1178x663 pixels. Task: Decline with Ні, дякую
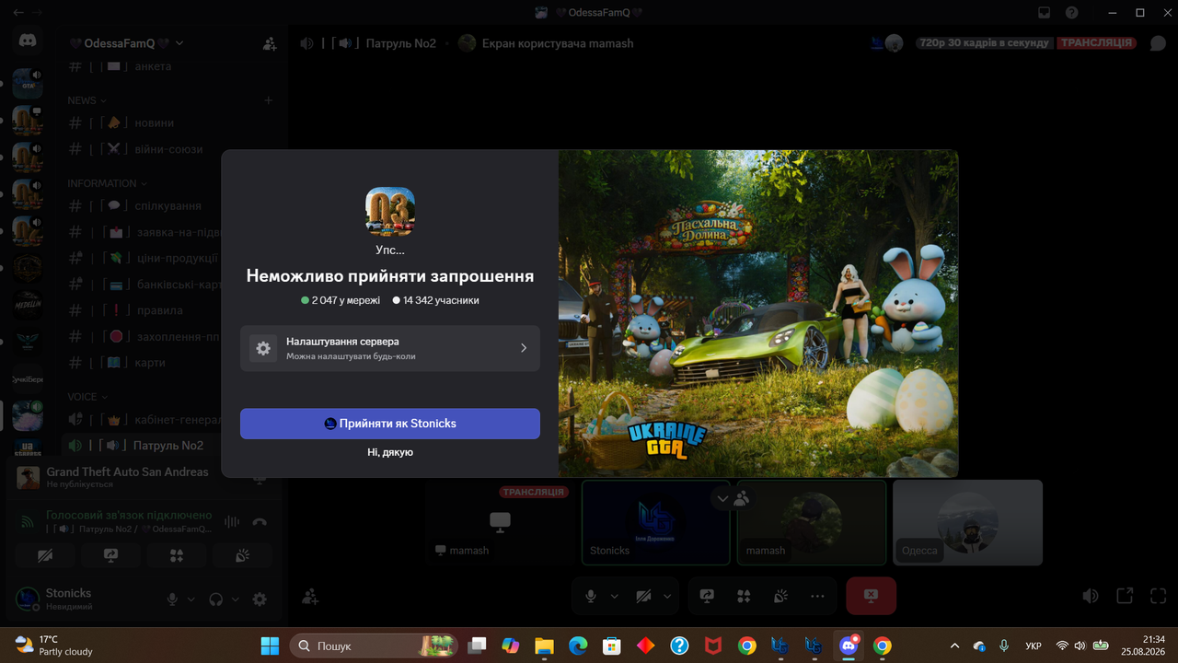[x=390, y=452]
